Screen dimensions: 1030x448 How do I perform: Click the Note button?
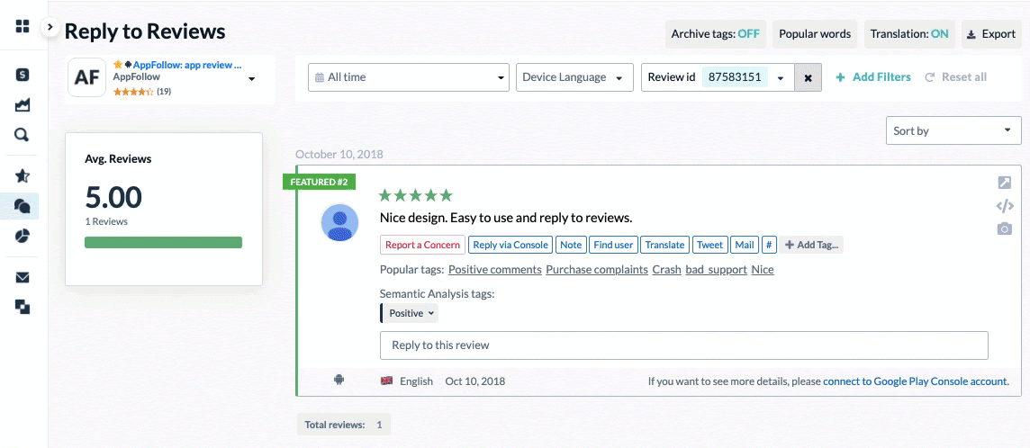[x=571, y=245]
